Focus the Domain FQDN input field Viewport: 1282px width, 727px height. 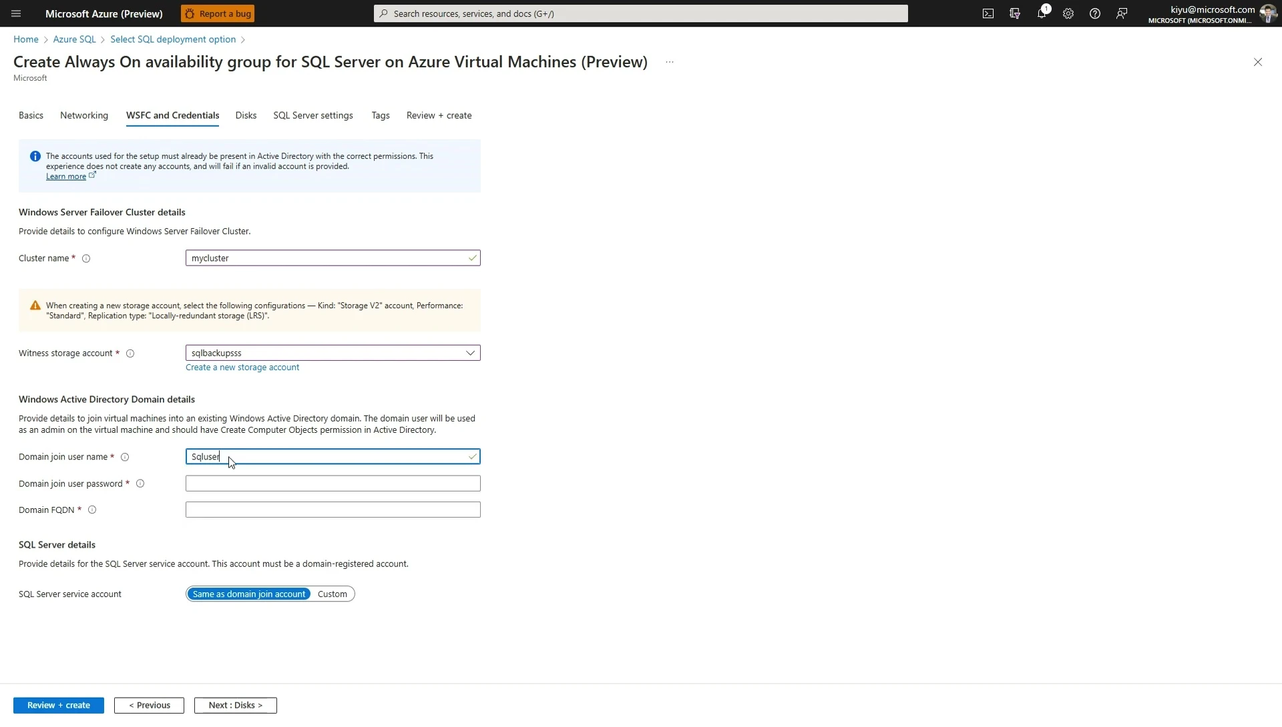coord(333,510)
